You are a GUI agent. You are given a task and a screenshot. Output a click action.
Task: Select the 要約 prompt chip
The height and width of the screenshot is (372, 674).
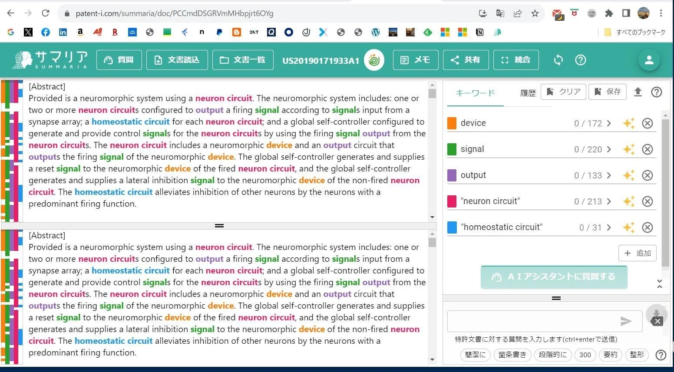pyautogui.click(x=611, y=355)
